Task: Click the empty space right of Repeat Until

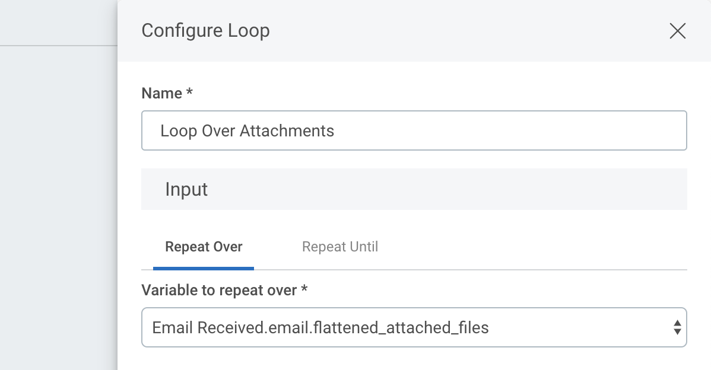Action: (534, 247)
